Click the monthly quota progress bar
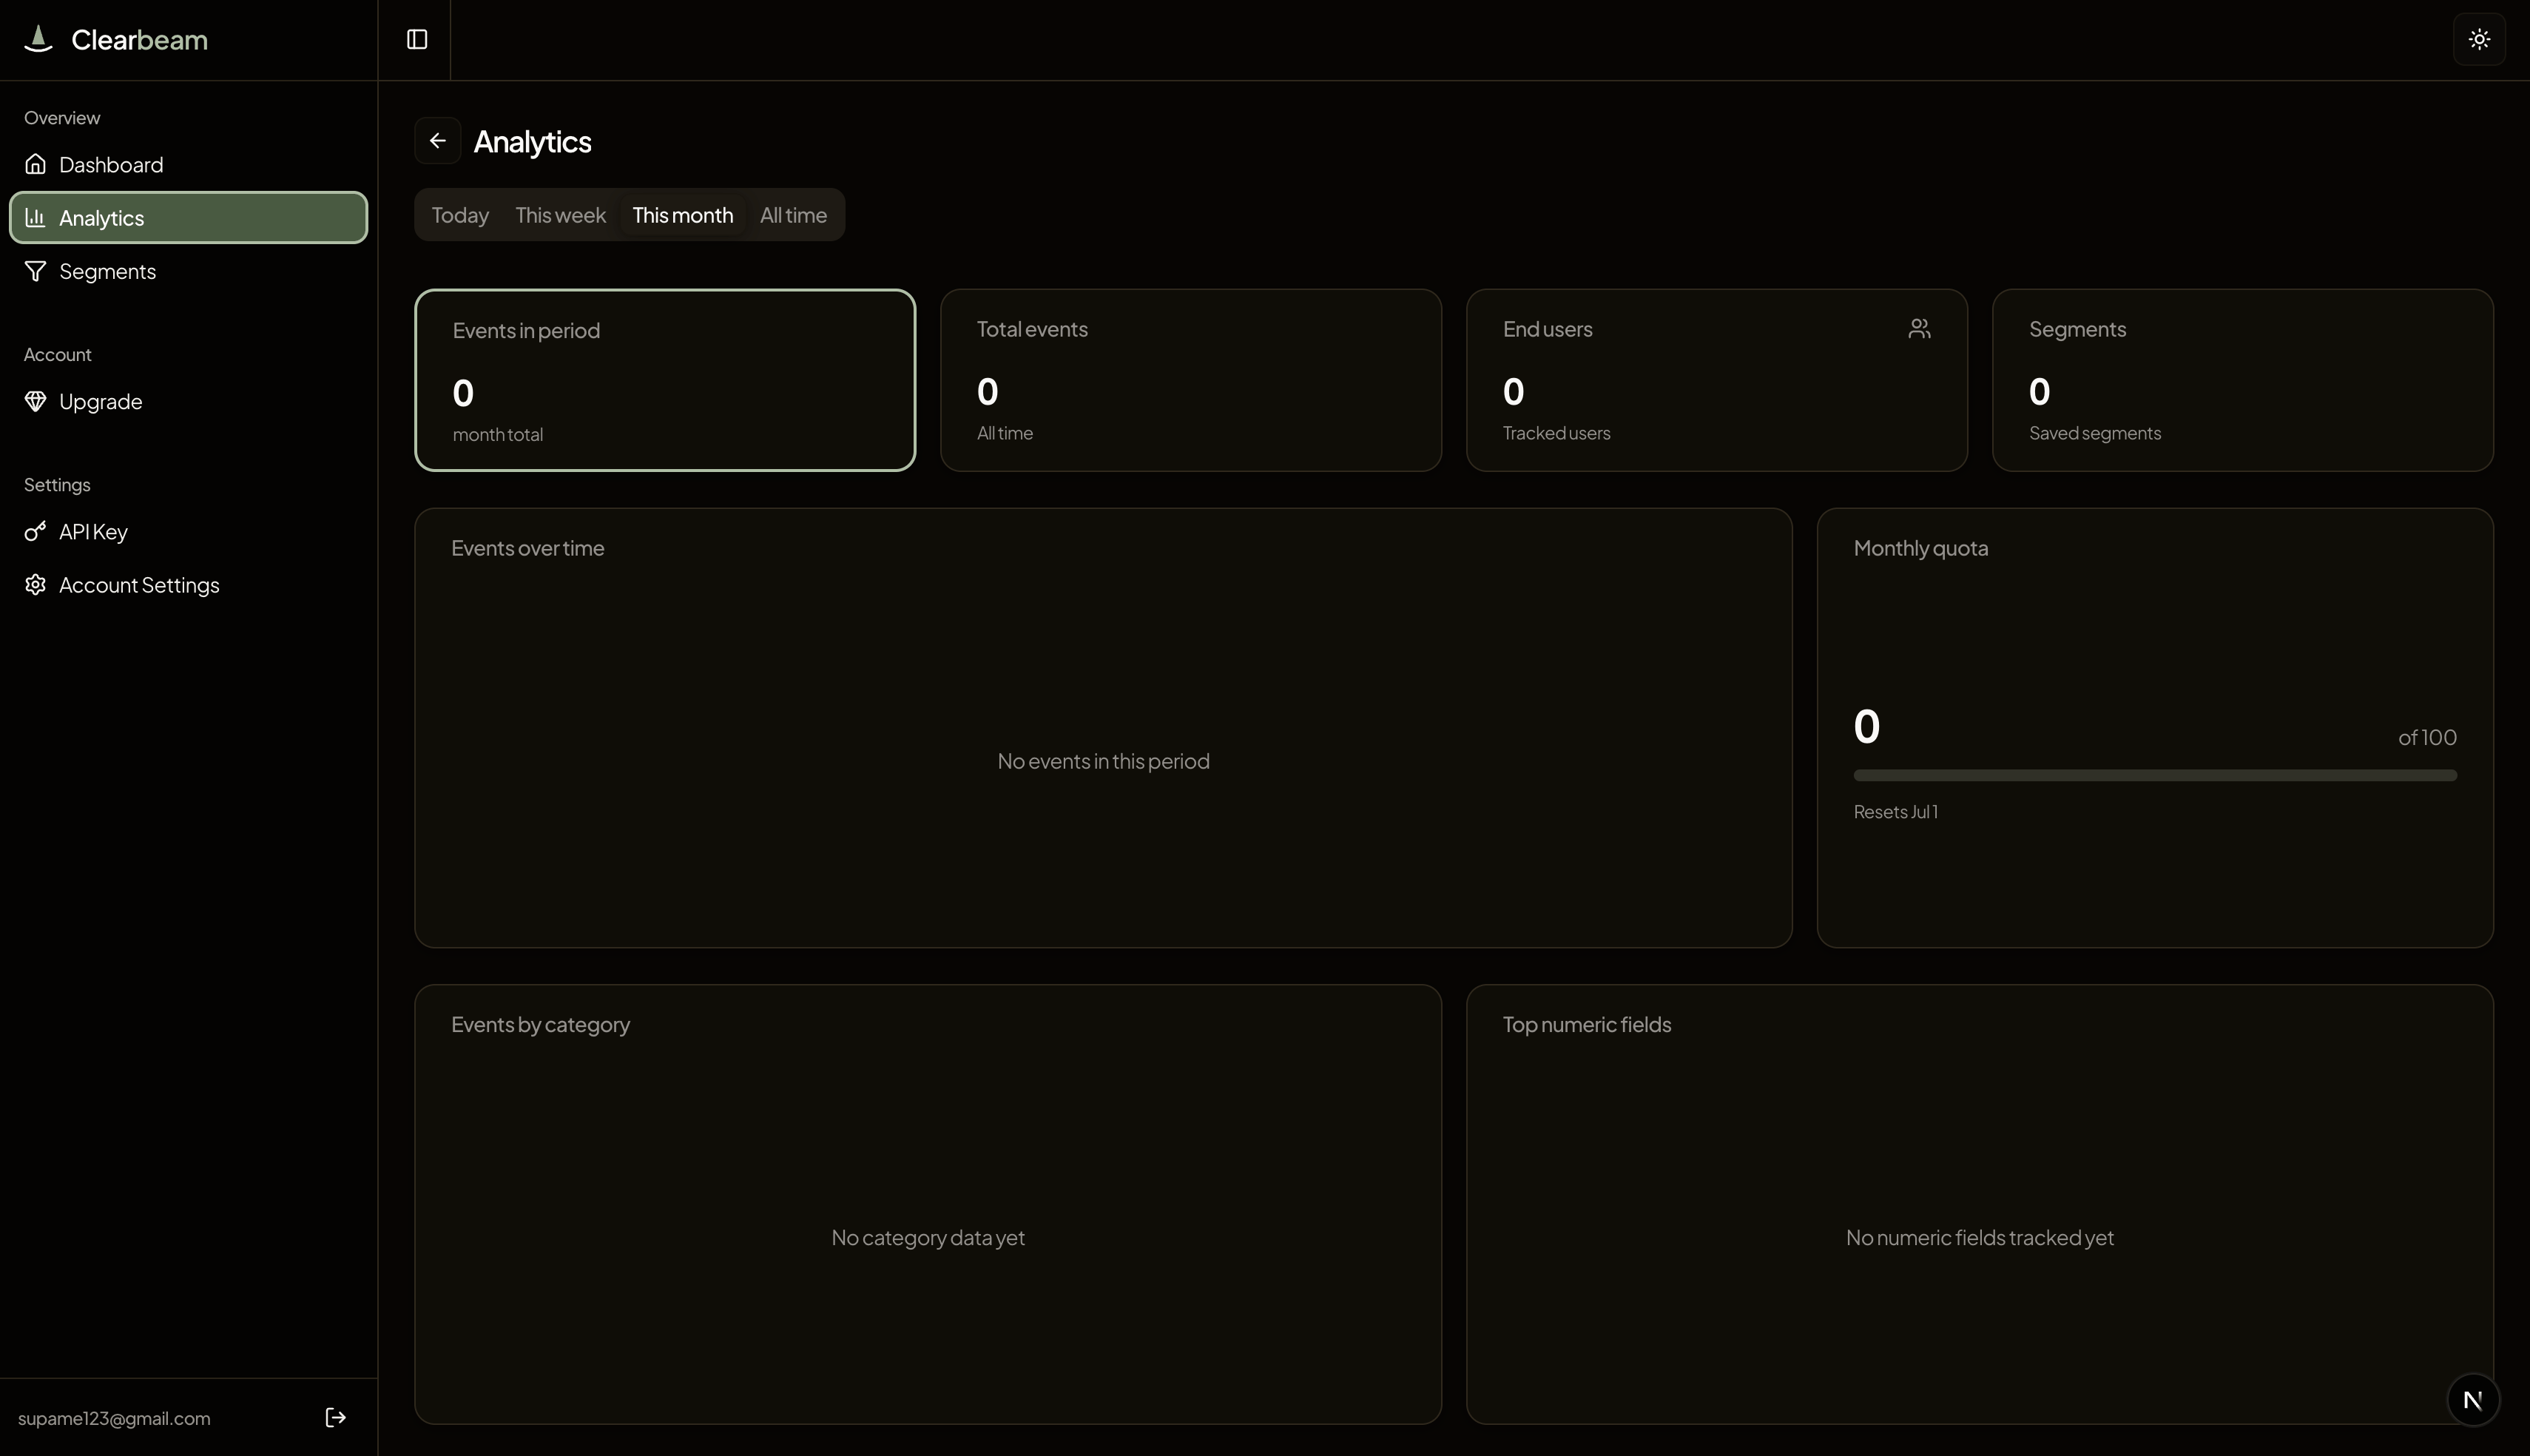2530x1456 pixels. [2155, 775]
